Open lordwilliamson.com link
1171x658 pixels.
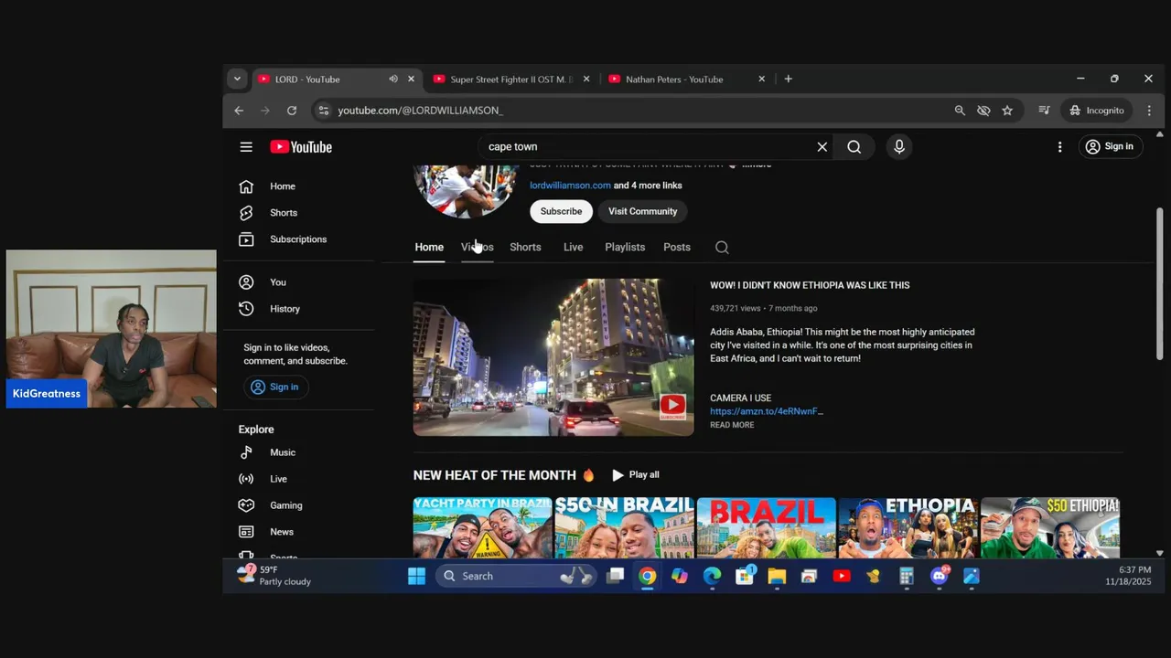point(570,186)
